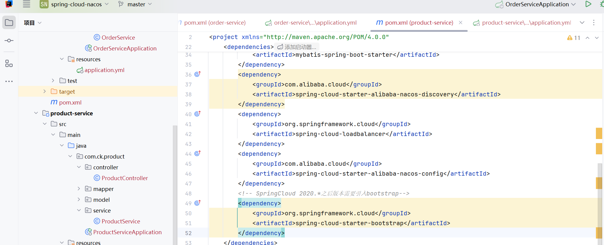The image size is (604, 245).
Task: Click gutter dependency icon on line 44
Action: pos(197,153)
